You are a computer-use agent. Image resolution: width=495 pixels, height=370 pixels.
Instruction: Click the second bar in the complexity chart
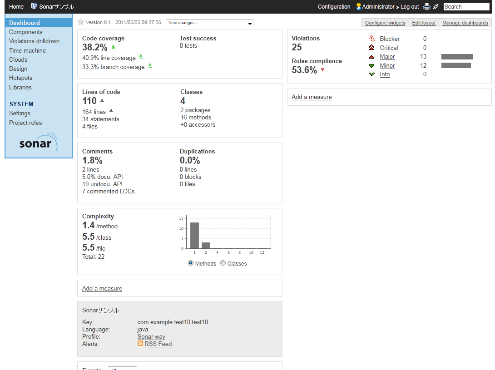pos(206,245)
